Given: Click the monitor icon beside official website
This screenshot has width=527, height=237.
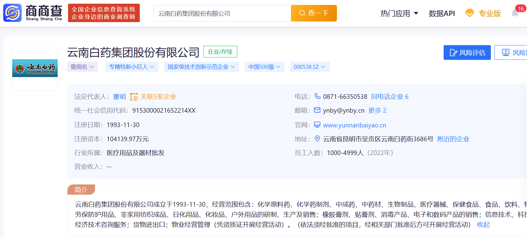Looking at the screenshot, I should pyautogui.click(x=317, y=125).
